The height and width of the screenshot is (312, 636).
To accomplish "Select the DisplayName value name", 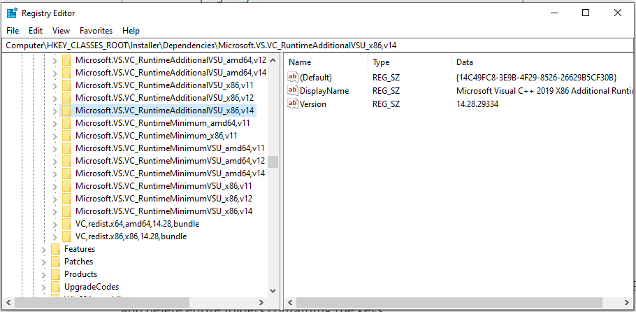I will click(x=324, y=91).
